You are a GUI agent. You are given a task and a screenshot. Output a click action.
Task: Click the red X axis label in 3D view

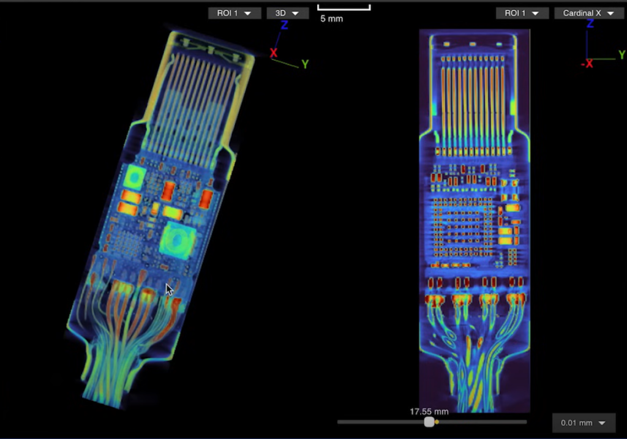(274, 53)
